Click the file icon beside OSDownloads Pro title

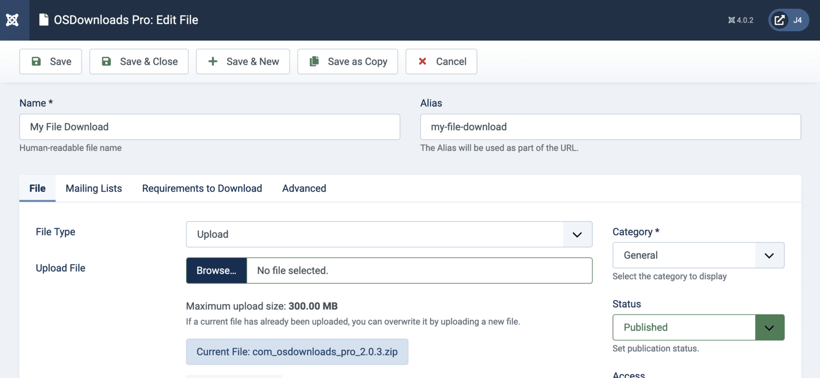point(44,20)
